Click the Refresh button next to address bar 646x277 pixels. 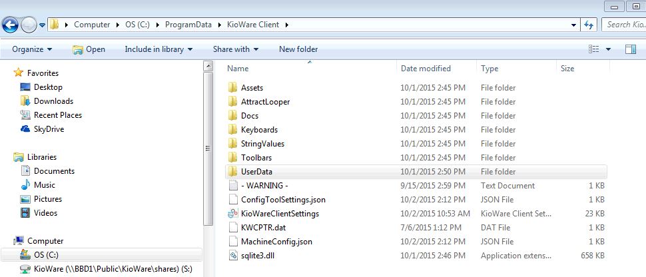tap(589, 25)
